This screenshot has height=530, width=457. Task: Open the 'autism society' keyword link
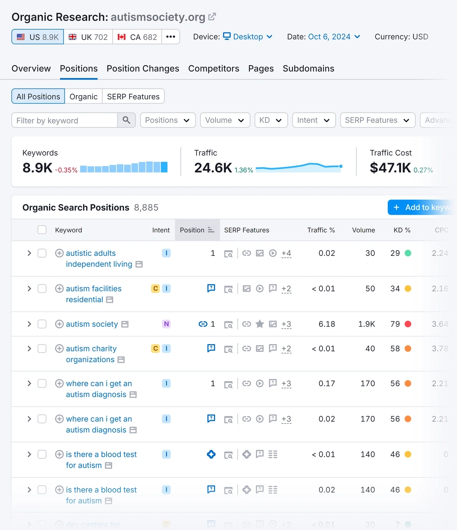point(92,324)
